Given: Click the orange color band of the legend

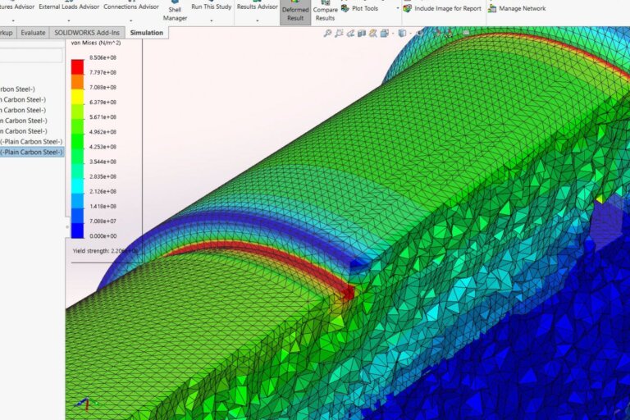Looking at the screenshot, I should click(78, 82).
